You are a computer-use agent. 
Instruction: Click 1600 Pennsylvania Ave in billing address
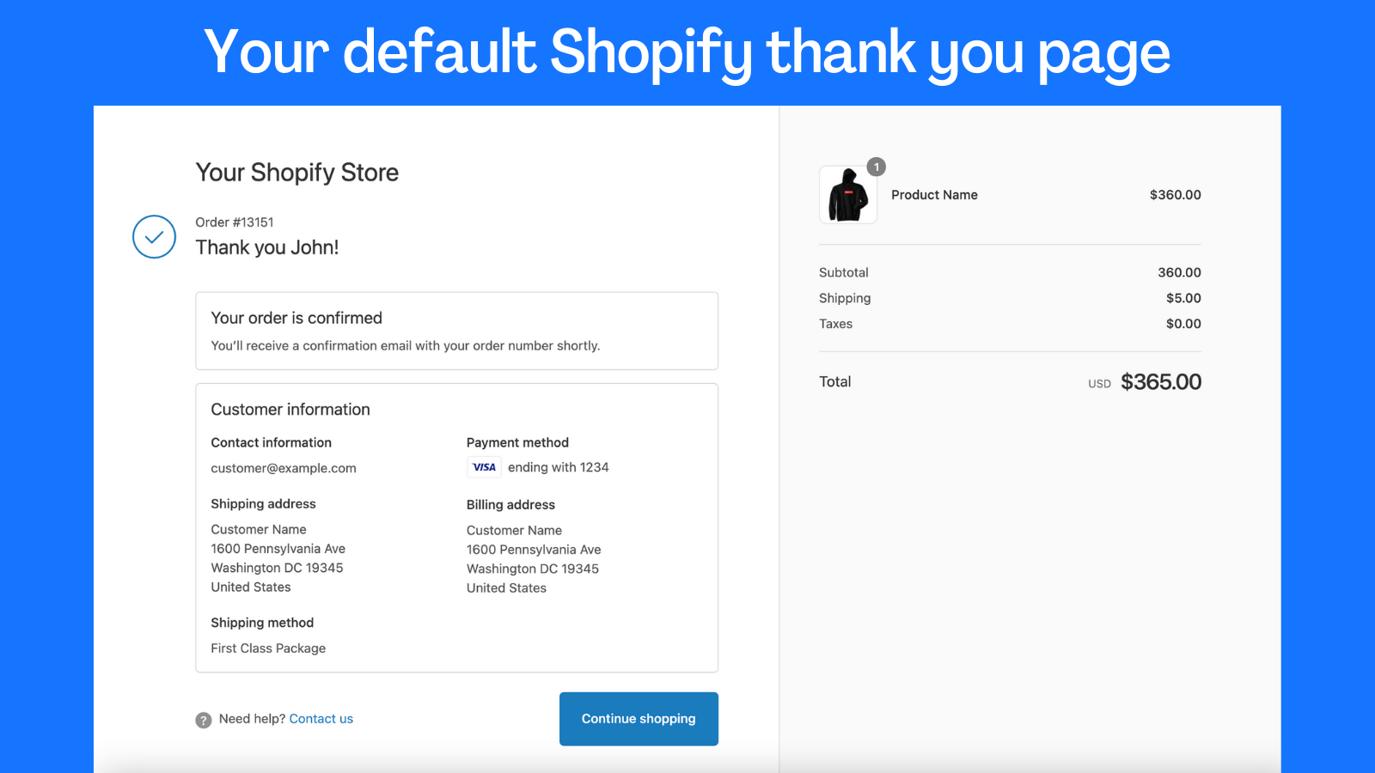534,550
